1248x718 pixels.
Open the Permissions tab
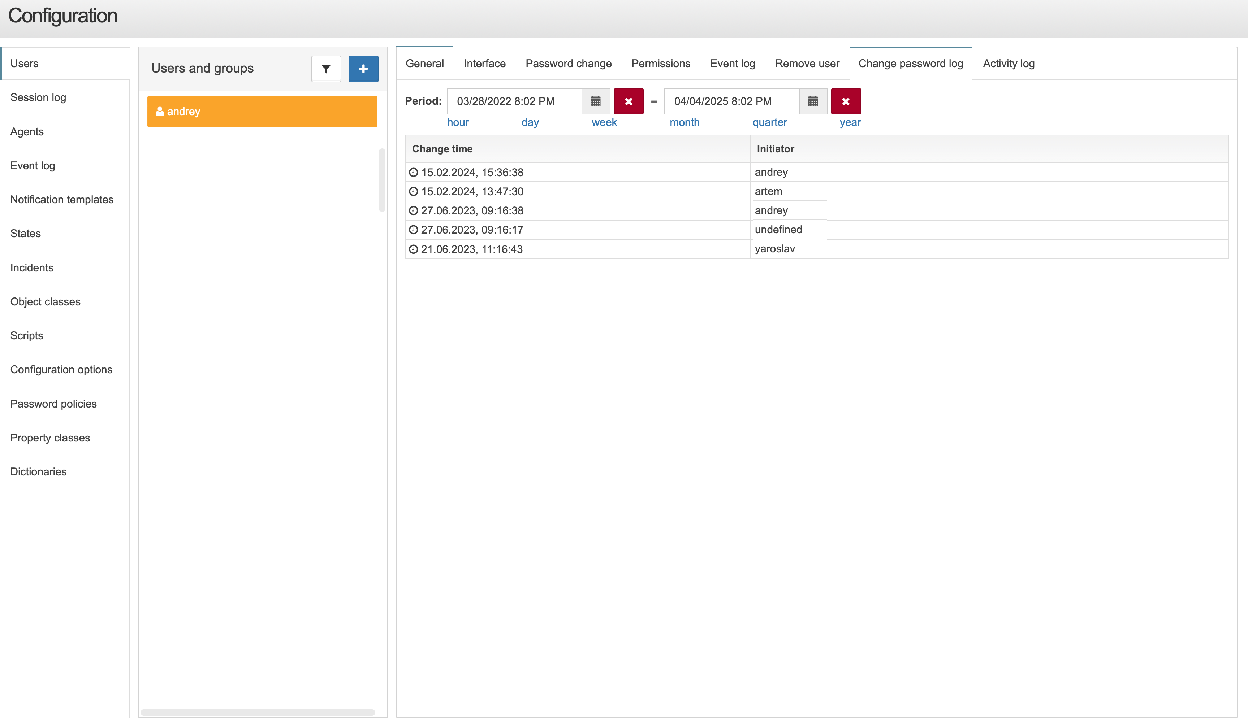(x=661, y=64)
